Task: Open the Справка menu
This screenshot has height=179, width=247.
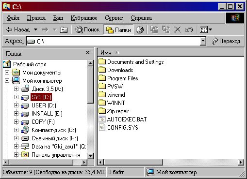Action: tap(141, 18)
